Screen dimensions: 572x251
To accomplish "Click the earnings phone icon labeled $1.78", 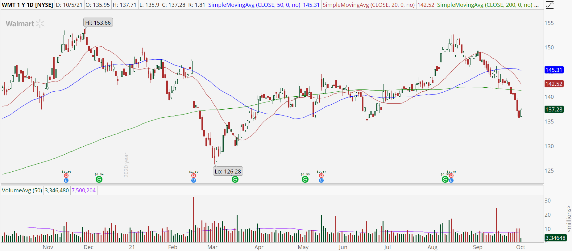I will 451,176.
